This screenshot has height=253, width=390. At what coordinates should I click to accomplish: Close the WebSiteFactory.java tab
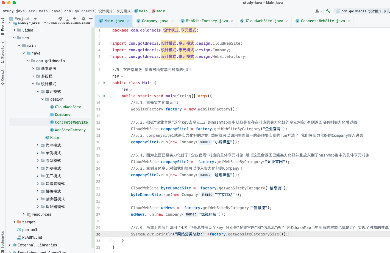point(232,21)
